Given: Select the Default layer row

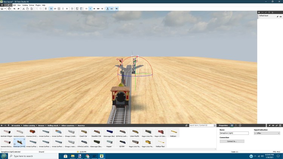Looking at the screenshot, I should pos(270,17).
